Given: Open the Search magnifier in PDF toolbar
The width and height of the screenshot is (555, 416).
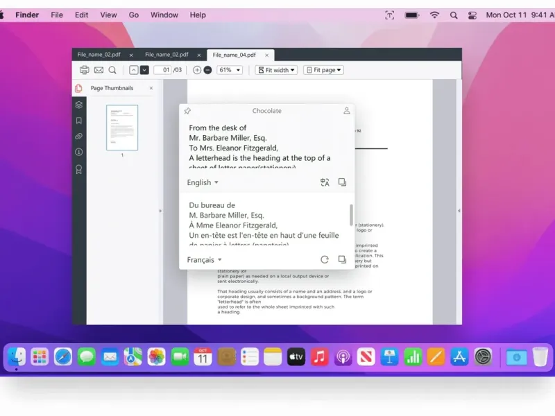Looking at the screenshot, I should pyautogui.click(x=112, y=70).
